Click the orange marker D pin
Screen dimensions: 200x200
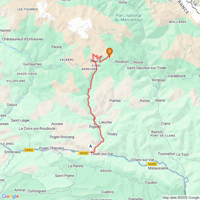pyautogui.click(x=109, y=52)
